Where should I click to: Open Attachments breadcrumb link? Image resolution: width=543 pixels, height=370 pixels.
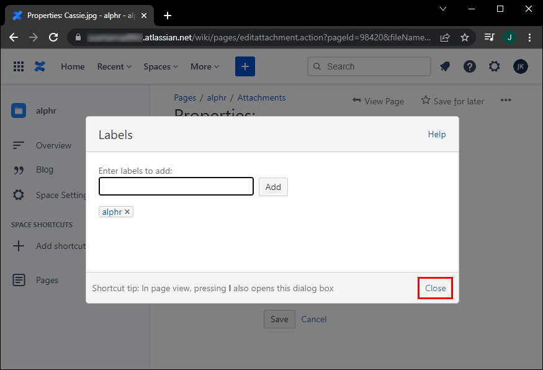[x=261, y=97]
